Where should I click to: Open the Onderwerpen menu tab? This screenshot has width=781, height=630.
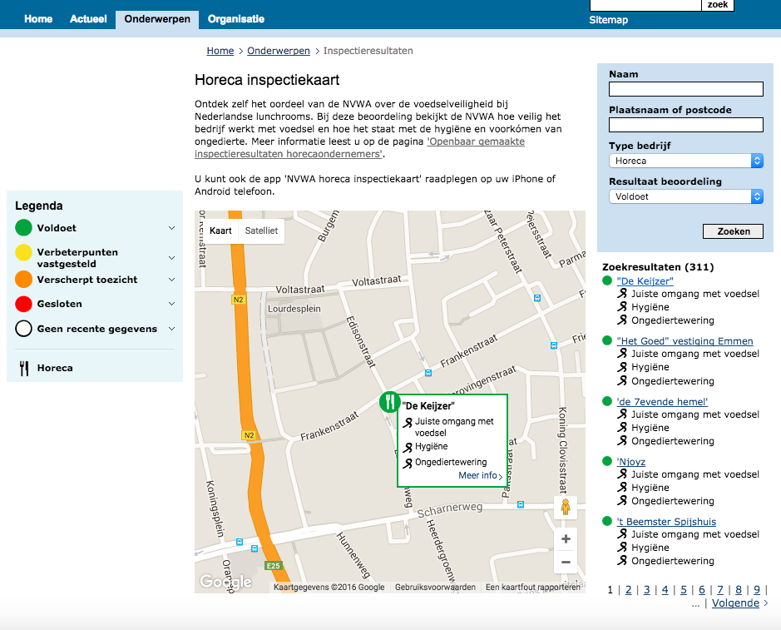(x=157, y=19)
